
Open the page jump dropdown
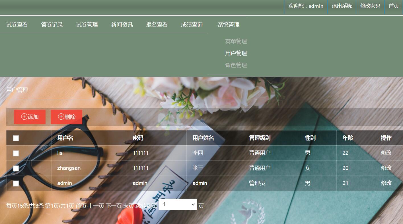point(178,204)
